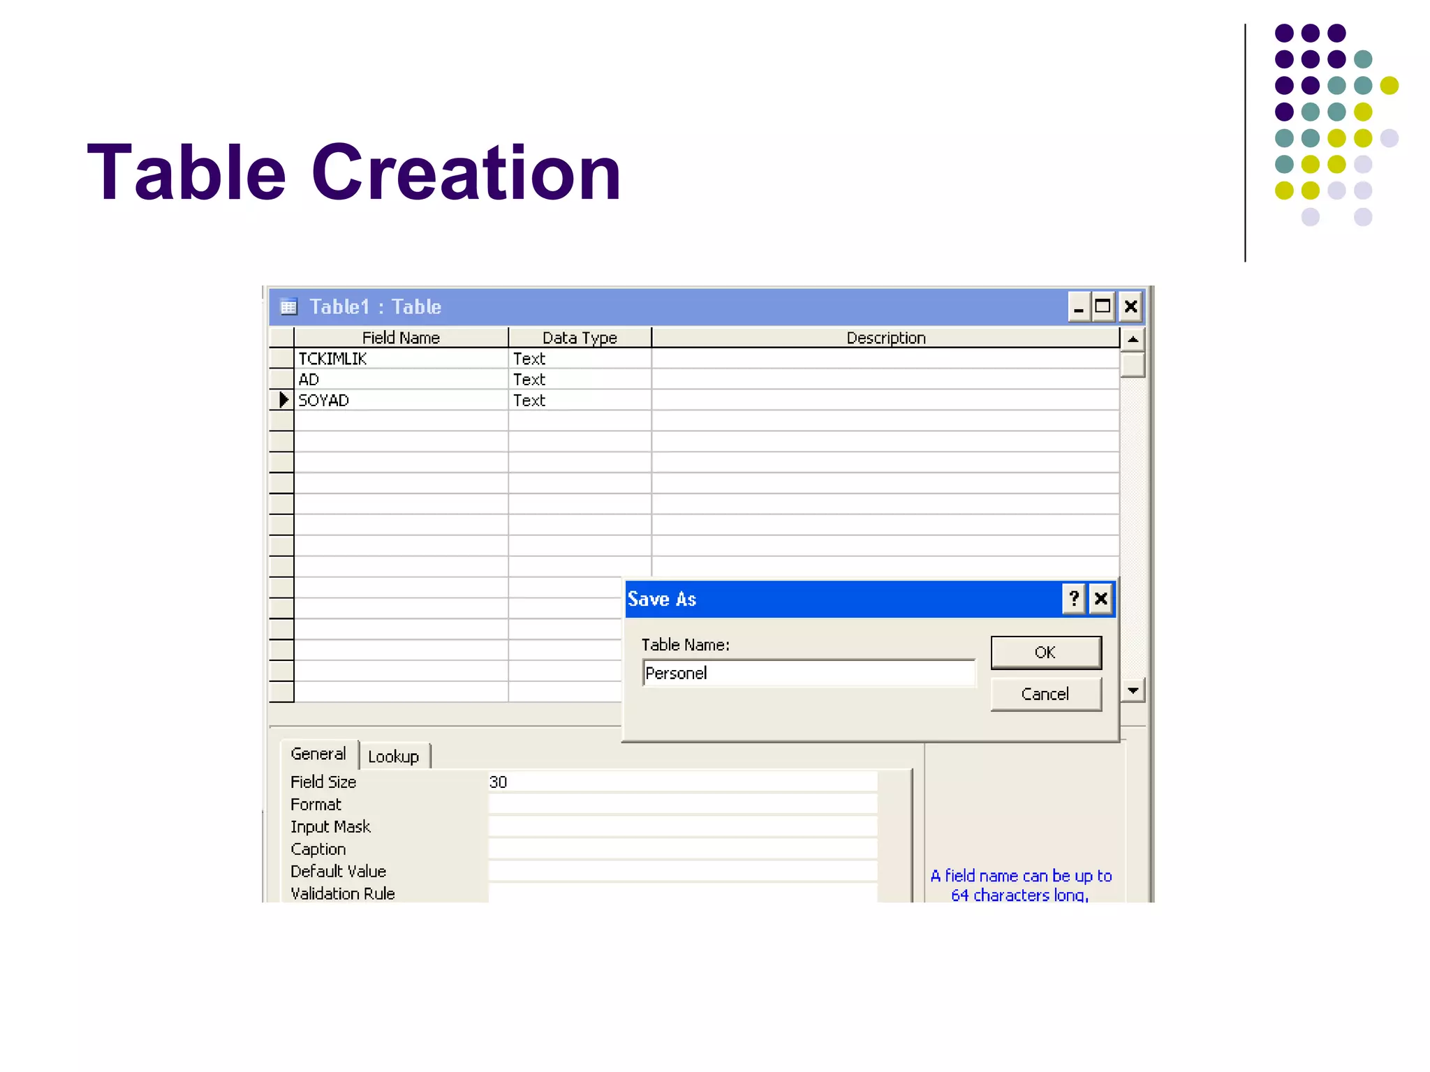1430x1072 pixels.
Task: Close the Table1 table window
Action: tap(1130, 307)
